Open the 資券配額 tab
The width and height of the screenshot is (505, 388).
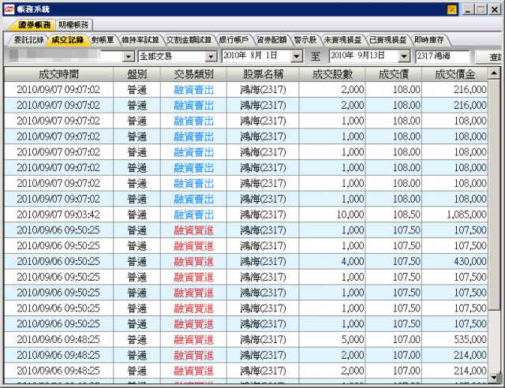coord(271,40)
